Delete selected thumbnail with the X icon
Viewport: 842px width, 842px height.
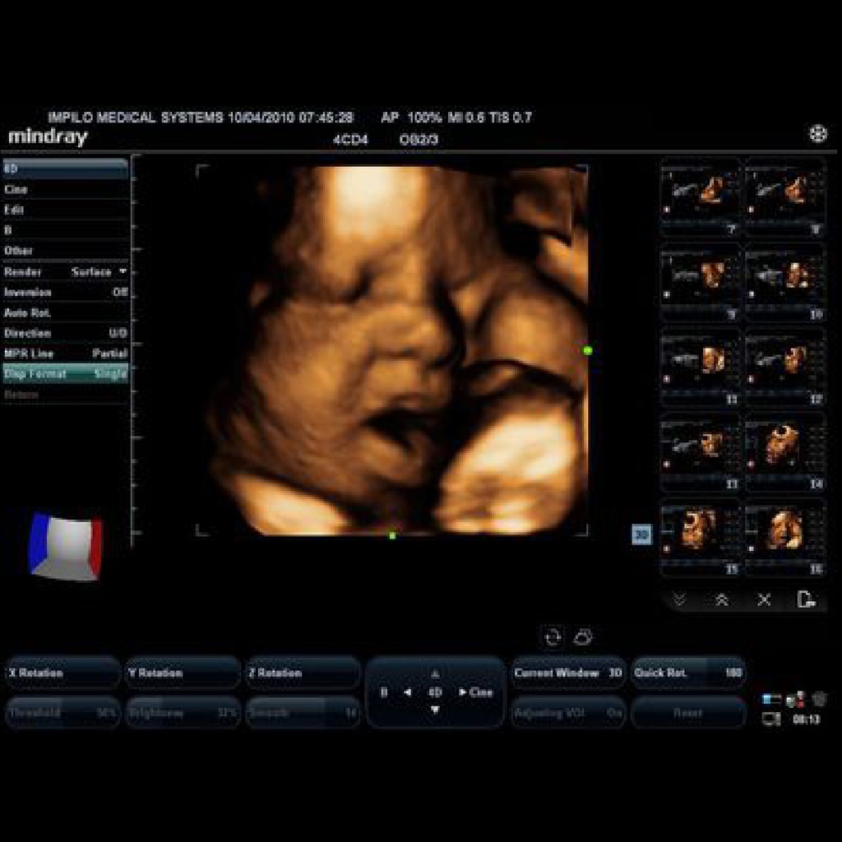click(x=764, y=600)
